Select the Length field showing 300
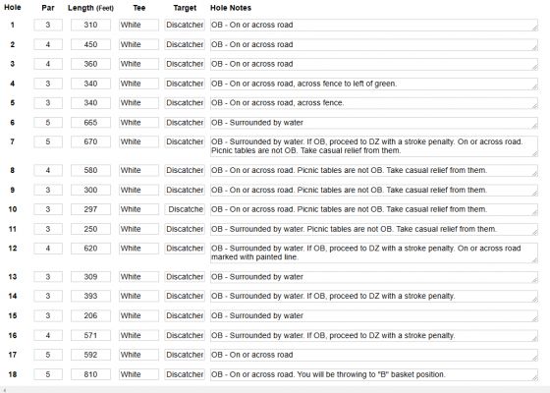 [90, 190]
